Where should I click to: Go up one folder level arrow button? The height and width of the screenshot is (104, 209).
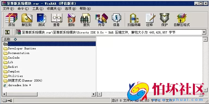(x=7, y=32)
